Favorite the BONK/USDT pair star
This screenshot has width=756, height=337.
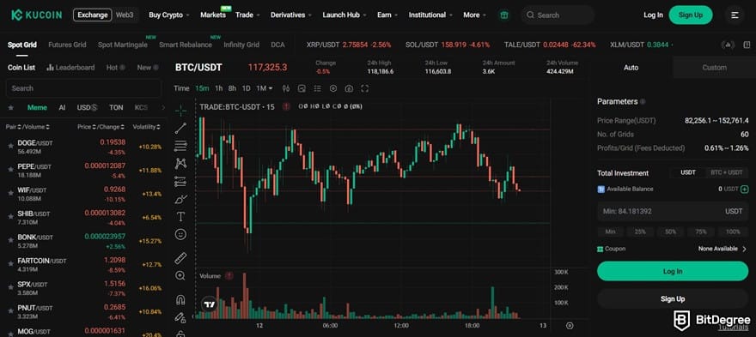click(10, 239)
